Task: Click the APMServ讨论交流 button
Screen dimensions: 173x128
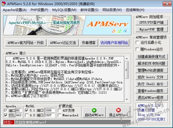Action: pyautogui.click(x=63, y=43)
